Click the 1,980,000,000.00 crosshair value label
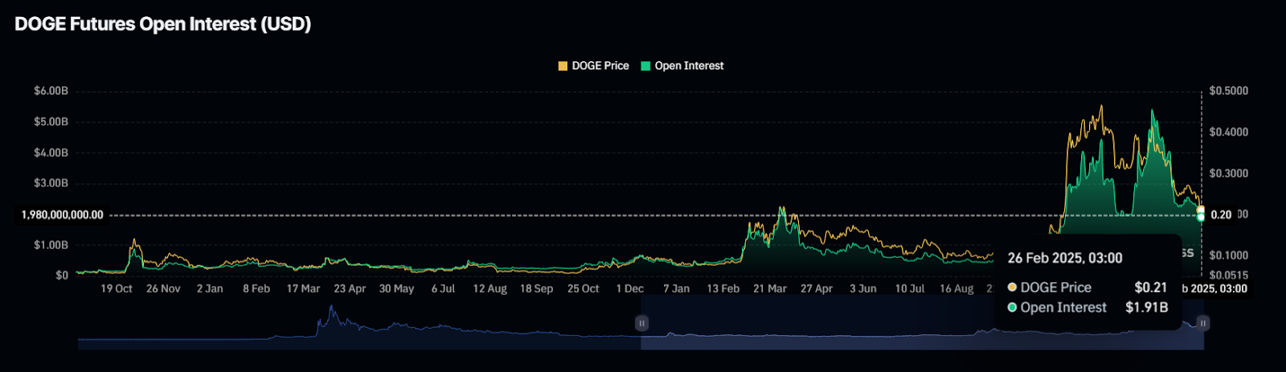This screenshot has width=1286, height=372. (62, 215)
